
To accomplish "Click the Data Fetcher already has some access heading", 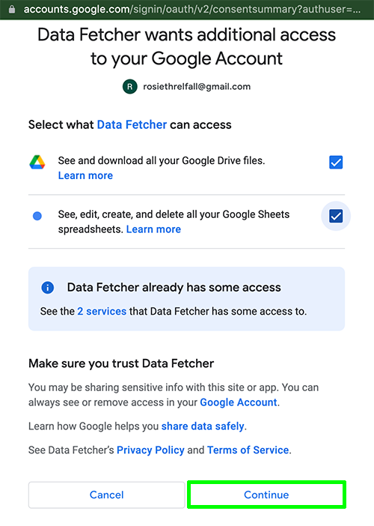I will 174,288.
